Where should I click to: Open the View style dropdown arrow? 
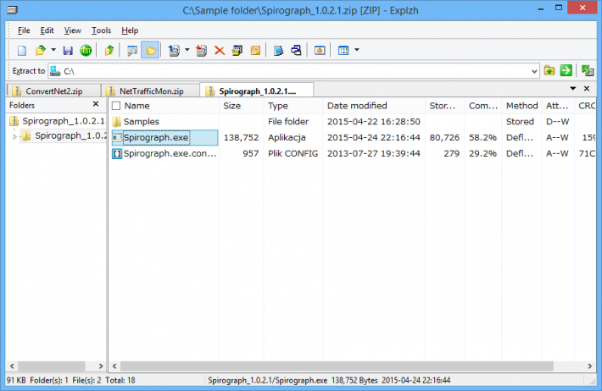(x=357, y=50)
